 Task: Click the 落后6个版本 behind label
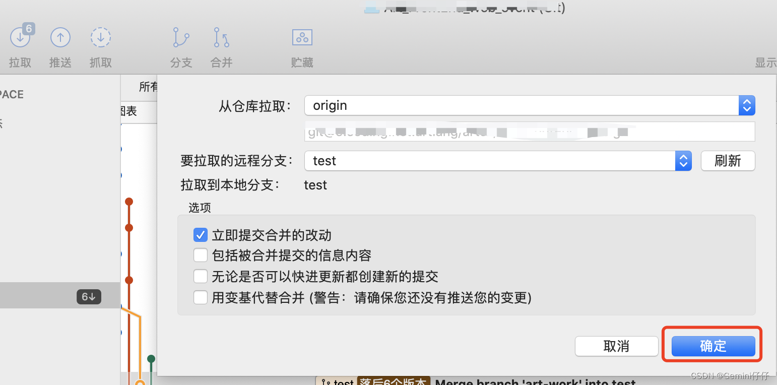click(393, 381)
